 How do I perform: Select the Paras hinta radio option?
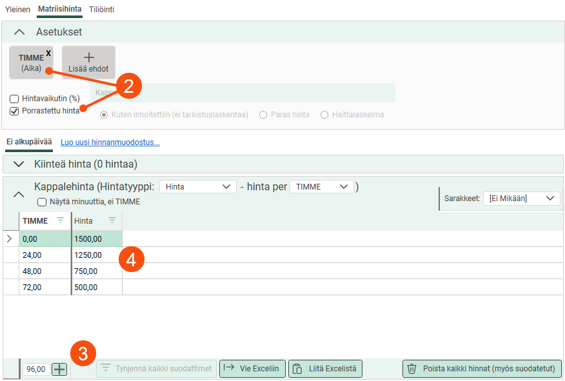(x=263, y=115)
